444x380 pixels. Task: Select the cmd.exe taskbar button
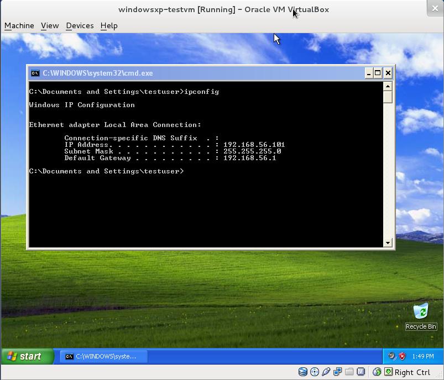click(103, 356)
